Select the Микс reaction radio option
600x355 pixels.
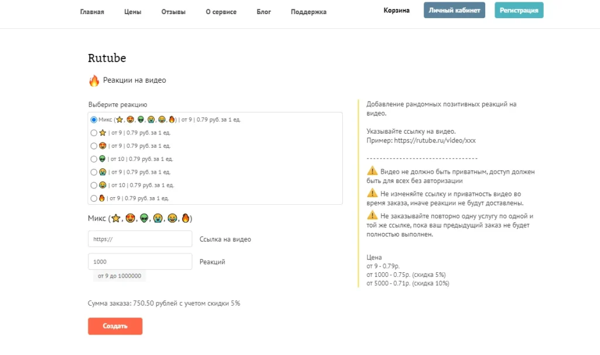coord(94,120)
